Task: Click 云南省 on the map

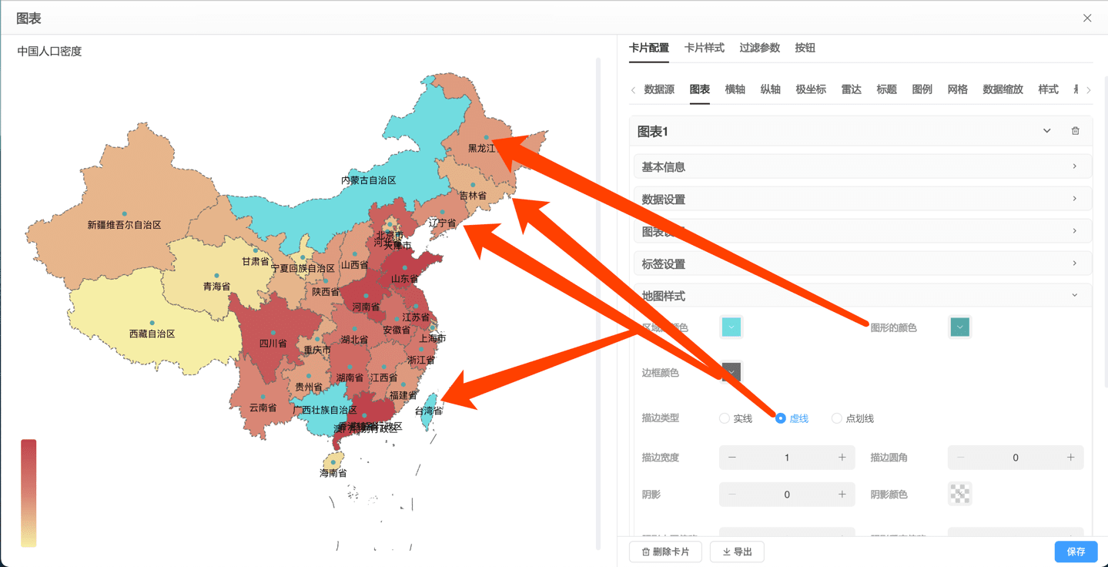Action: 263,408
